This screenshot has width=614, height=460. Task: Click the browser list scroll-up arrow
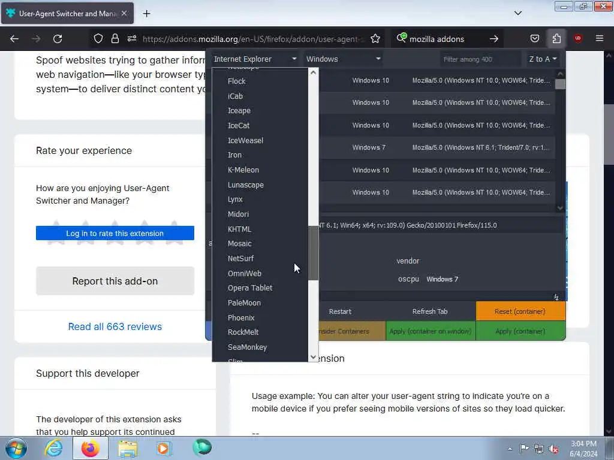313,72
